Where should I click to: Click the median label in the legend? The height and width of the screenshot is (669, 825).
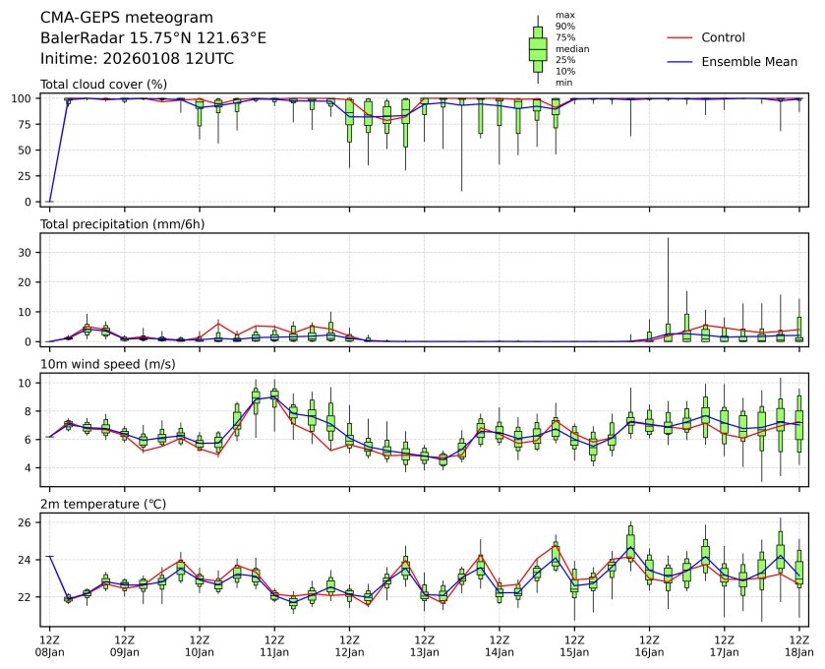(569, 48)
